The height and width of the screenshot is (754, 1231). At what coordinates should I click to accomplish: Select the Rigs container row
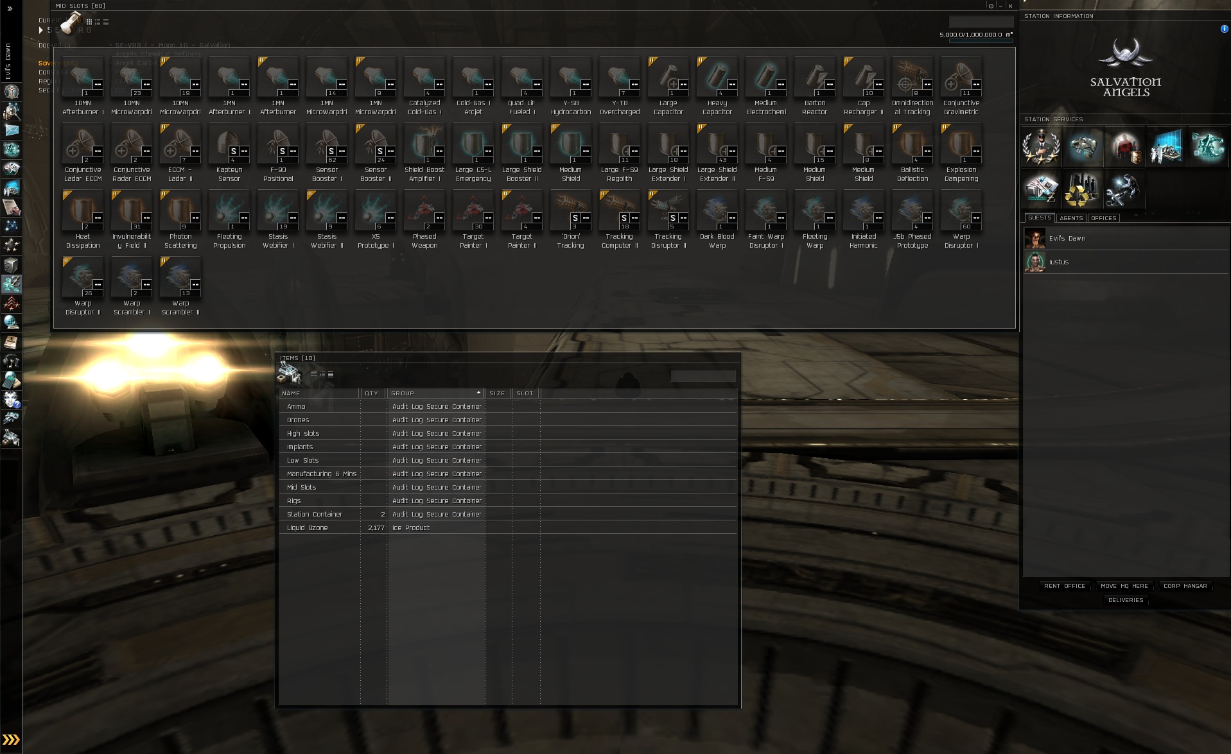point(508,501)
